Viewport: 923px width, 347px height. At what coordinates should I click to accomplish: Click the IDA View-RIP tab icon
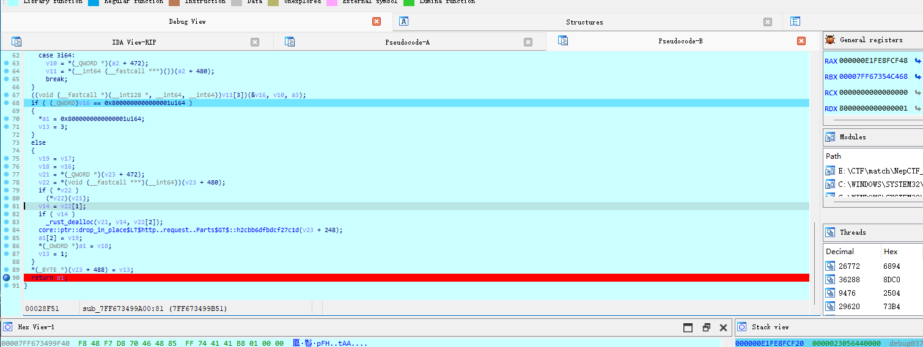17,42
